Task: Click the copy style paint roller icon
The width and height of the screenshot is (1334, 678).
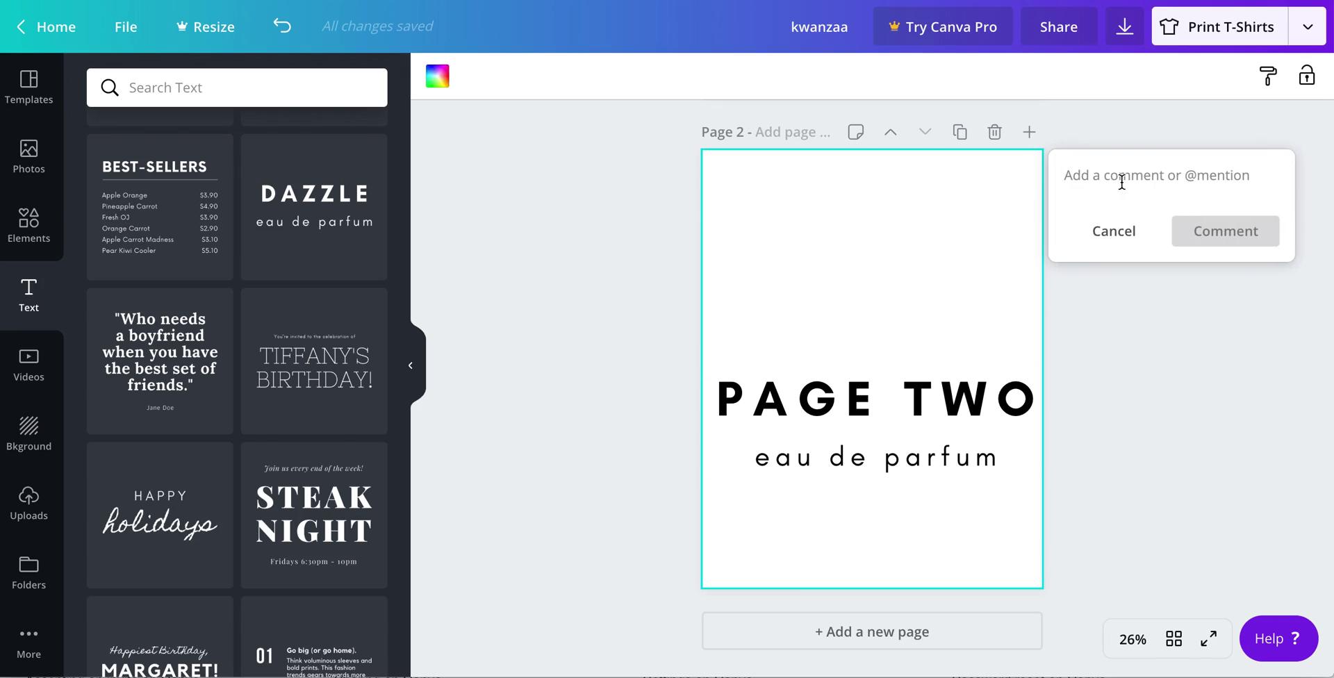Action: click(1268, 76)
